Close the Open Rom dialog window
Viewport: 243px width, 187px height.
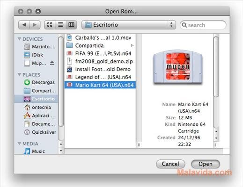click(x=21, y=11)
